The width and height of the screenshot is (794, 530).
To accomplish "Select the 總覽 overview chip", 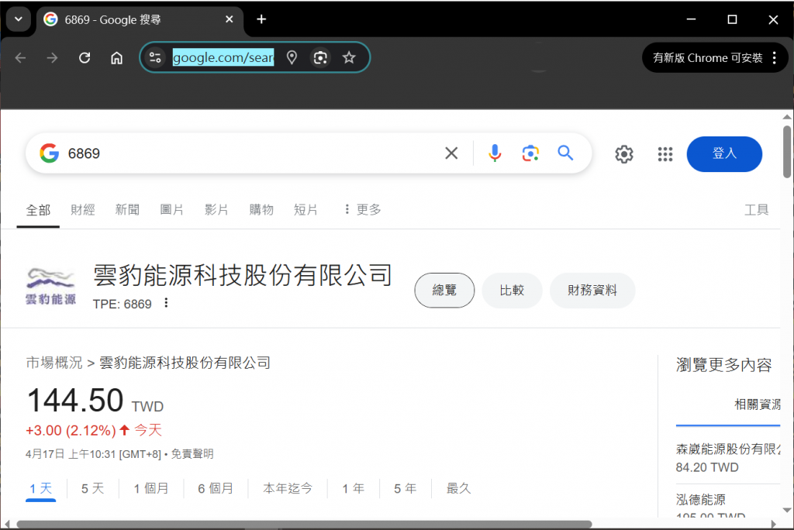I will 444,290.
